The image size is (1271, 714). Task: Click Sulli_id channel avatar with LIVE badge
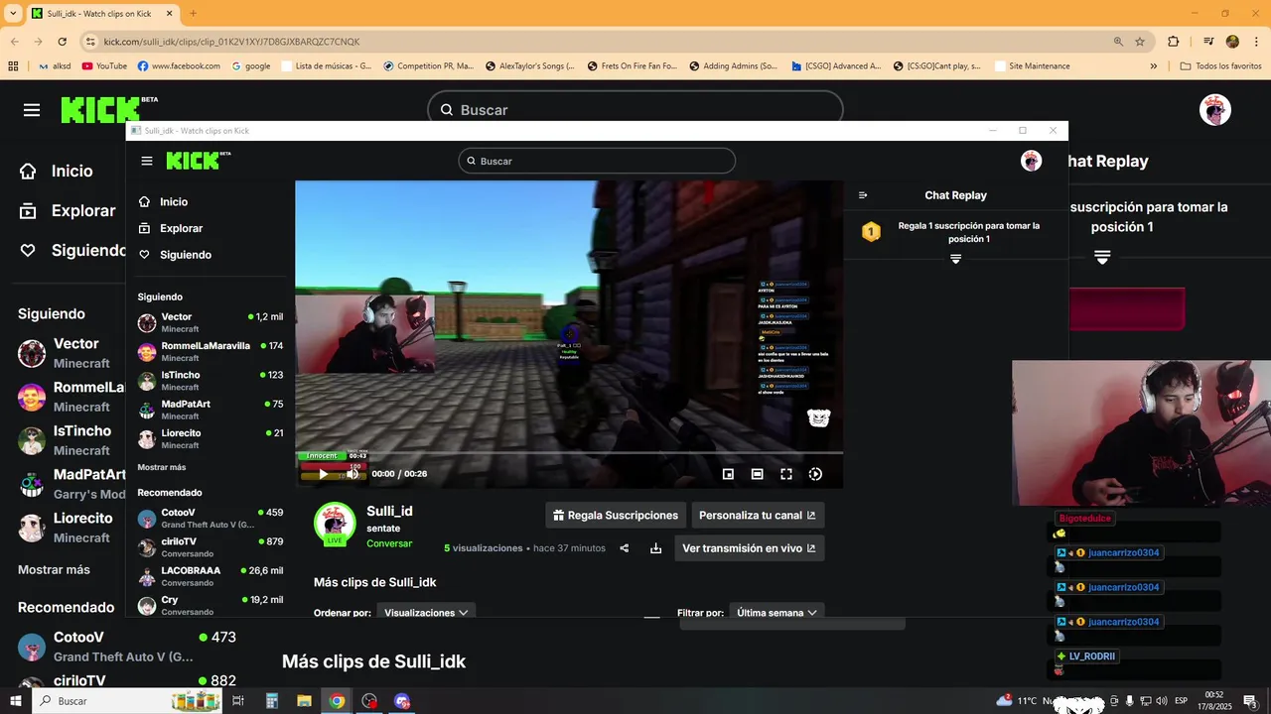coord(335,524)
